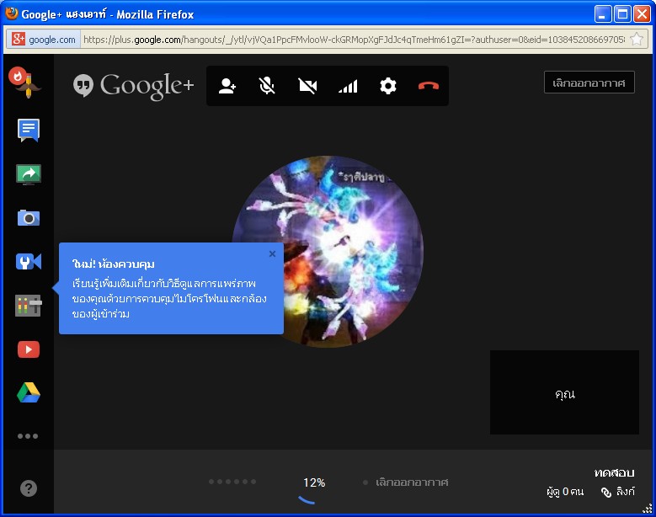This screenshot has width=656, height=517.
Task: Start the screenshare icon
Action: pos(29,174)
